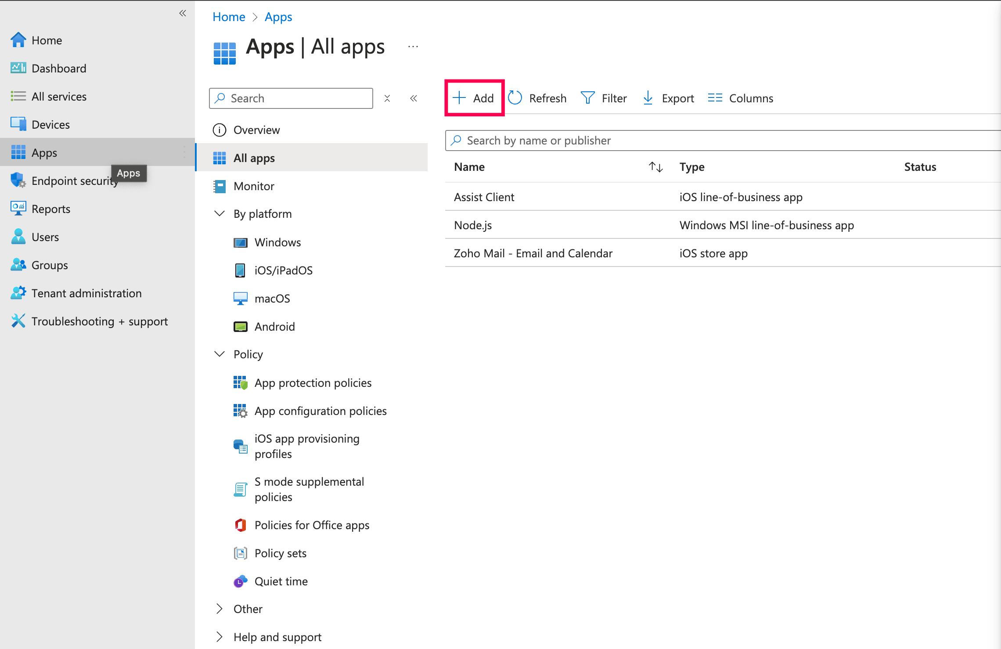This screenshot has width=1001, height=649.
Task: Collapse the By platform section
Action: (220, 214)
